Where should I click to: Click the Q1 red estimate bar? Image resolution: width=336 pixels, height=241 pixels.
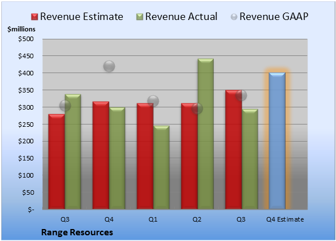145,156
